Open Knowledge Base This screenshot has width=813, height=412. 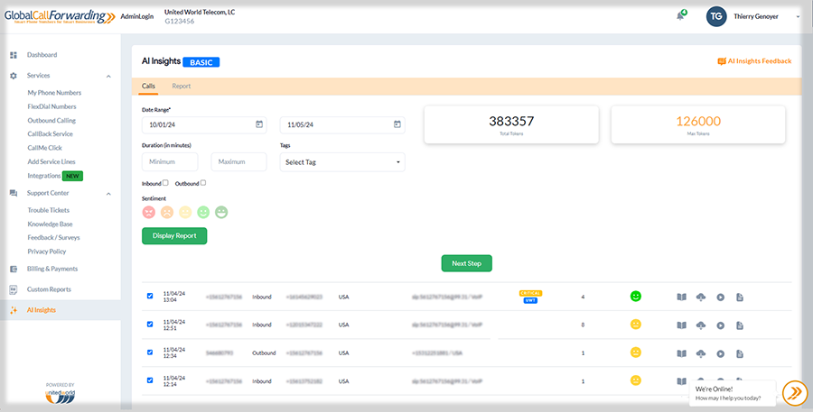[50, 224]
